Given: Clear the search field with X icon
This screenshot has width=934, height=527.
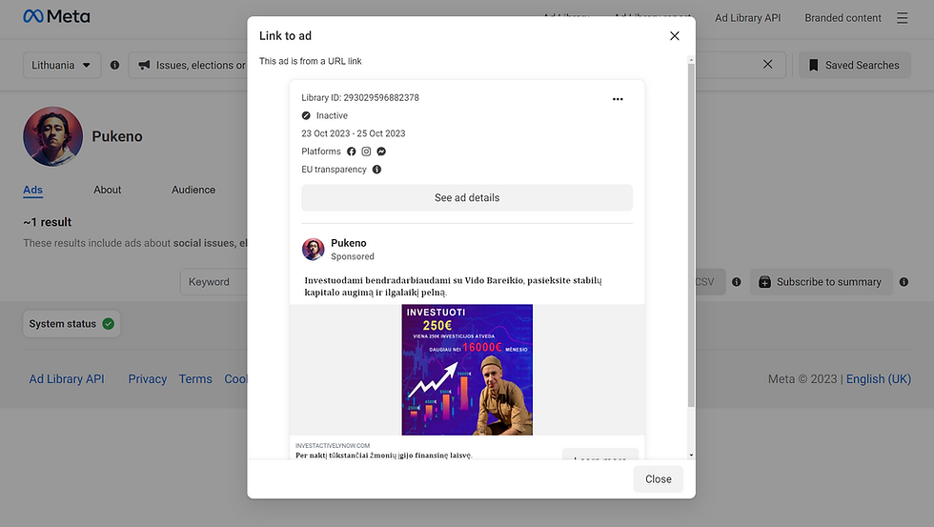Looking at the screenshot, I should pos(768,64).
